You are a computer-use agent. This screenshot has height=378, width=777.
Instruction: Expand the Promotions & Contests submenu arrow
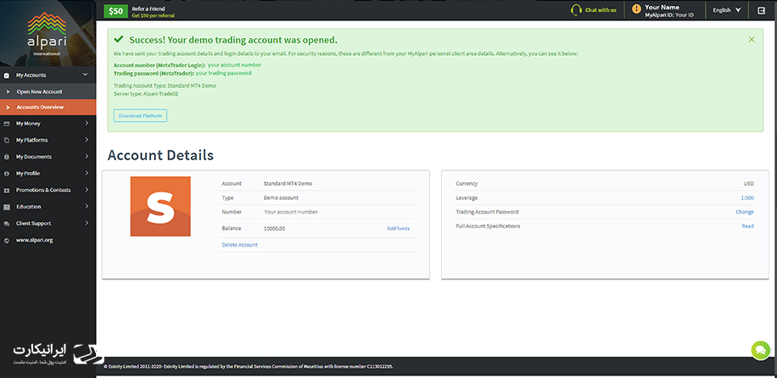(x=87, y=190)
